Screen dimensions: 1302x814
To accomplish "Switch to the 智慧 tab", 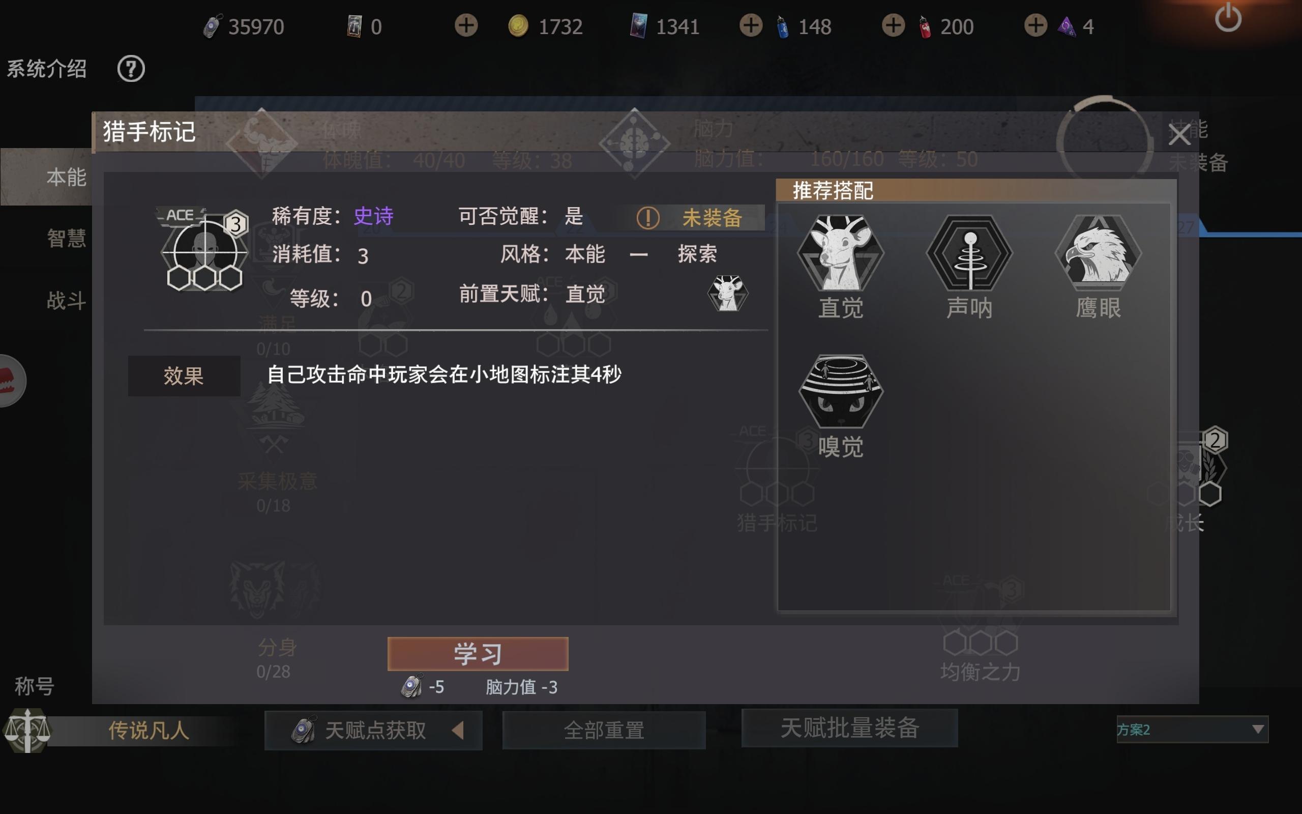I will (66, 239).
